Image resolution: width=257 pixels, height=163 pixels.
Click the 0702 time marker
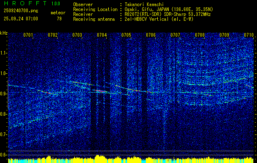pyautogui.click(x=53, y=35)
